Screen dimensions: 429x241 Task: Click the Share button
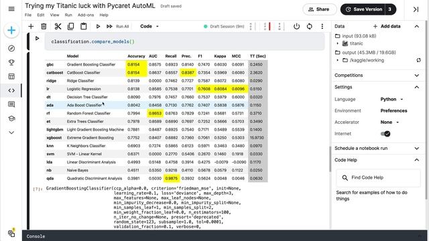pyautogui.click(x=319, y=9)
